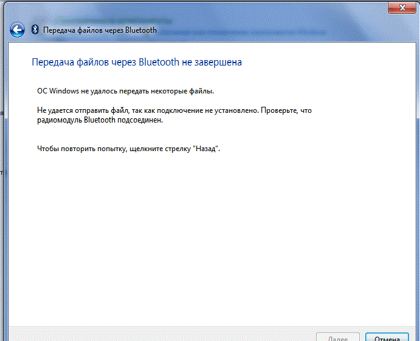Click the Bluetooth logo icon in title
The height and width of the screenshot is (341, 420).
coord(35,29)
